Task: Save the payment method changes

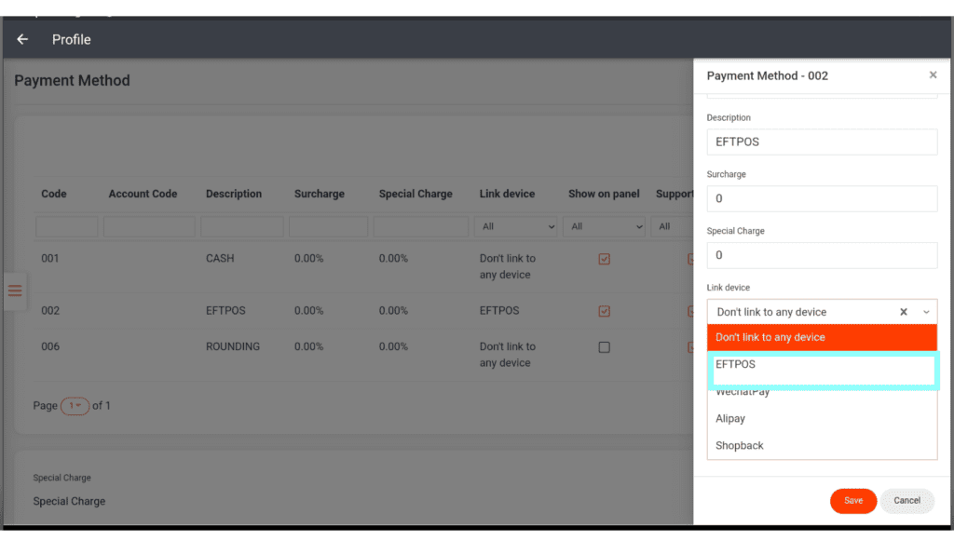Action: click(x=852, y=501)
